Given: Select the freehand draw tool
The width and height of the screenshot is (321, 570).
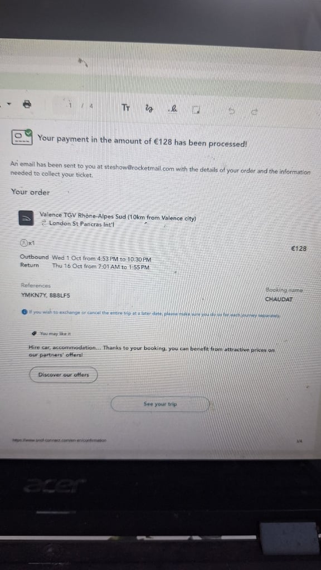Looking at the screenshot, I should [149, 109].
